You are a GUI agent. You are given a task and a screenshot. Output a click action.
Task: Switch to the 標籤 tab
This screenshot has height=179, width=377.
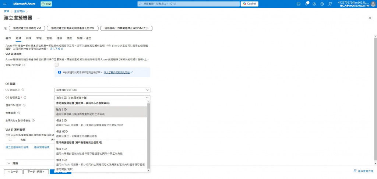coord(70,38)
